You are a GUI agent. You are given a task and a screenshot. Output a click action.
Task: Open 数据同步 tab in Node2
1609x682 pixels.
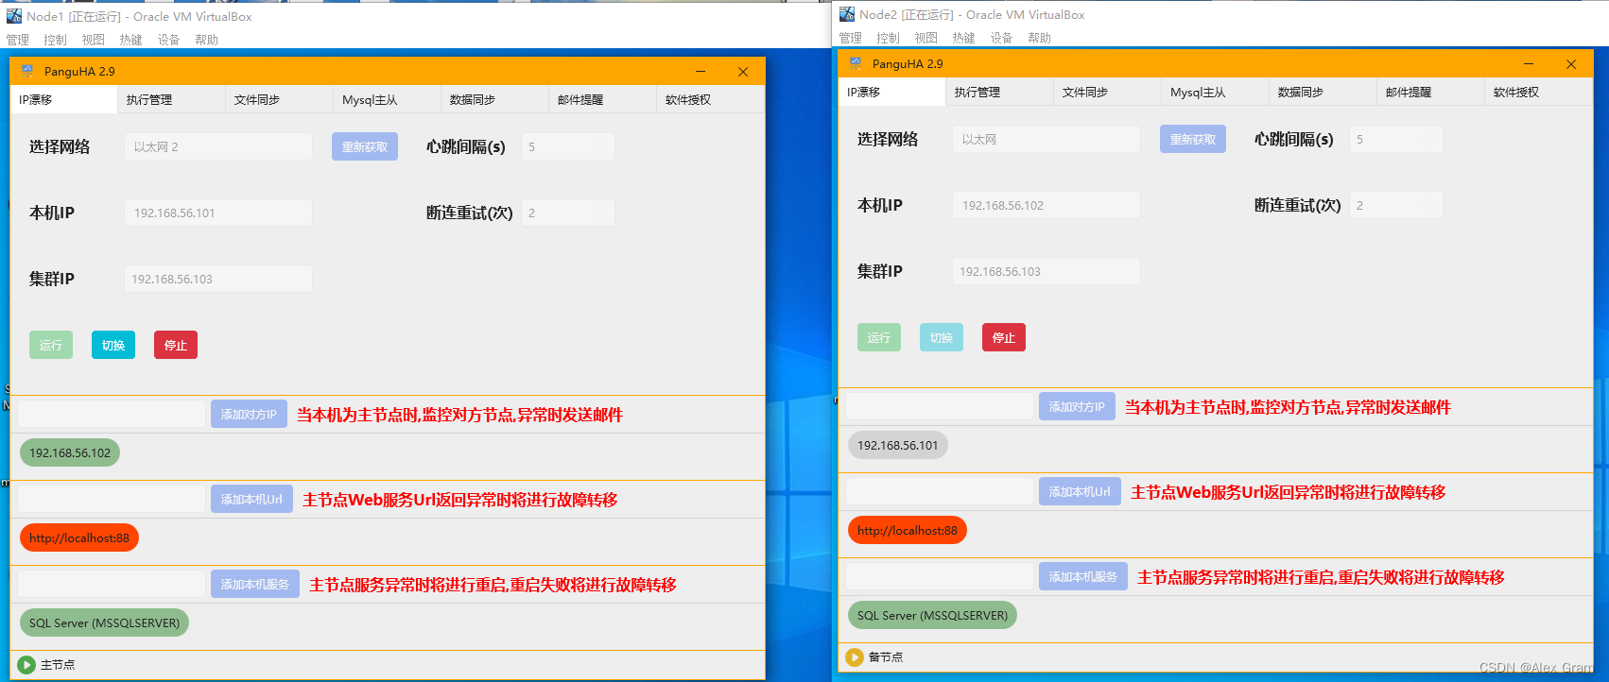(x=1323, y=92)
